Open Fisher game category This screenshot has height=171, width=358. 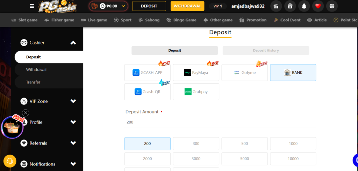tap(59, 20)
